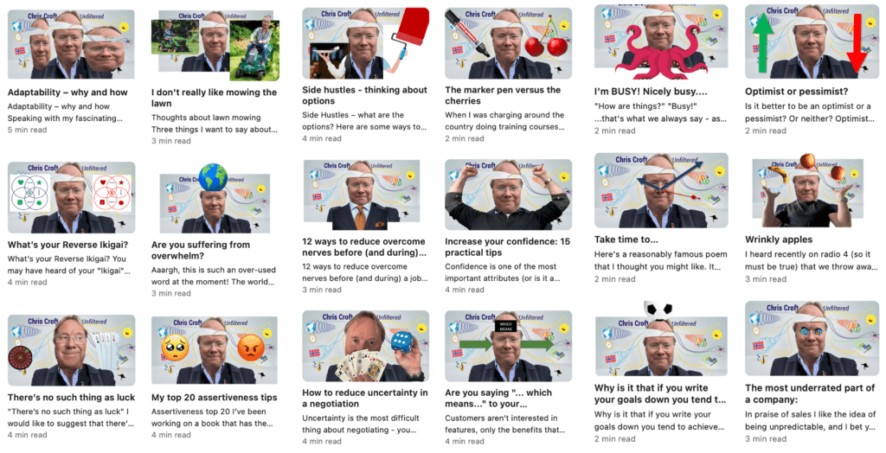Open 'Increase your confidence: 15 practical tips'
The width and height of the screenshot is (886, 453).
tap(507, 247)
